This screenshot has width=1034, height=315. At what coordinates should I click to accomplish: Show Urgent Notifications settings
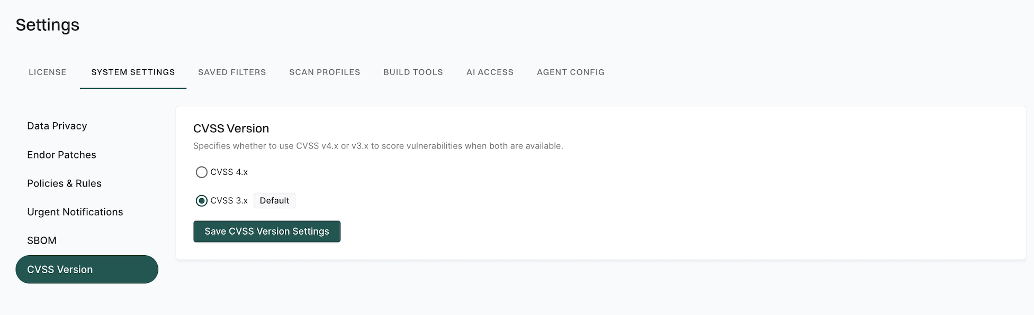coord(75,212)
